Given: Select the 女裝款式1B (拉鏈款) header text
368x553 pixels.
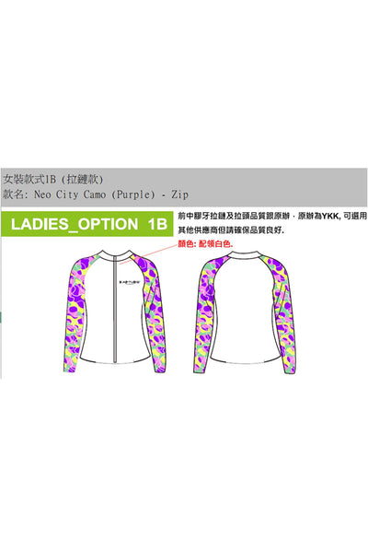Looking at the screenshot, I should [53, 179].
